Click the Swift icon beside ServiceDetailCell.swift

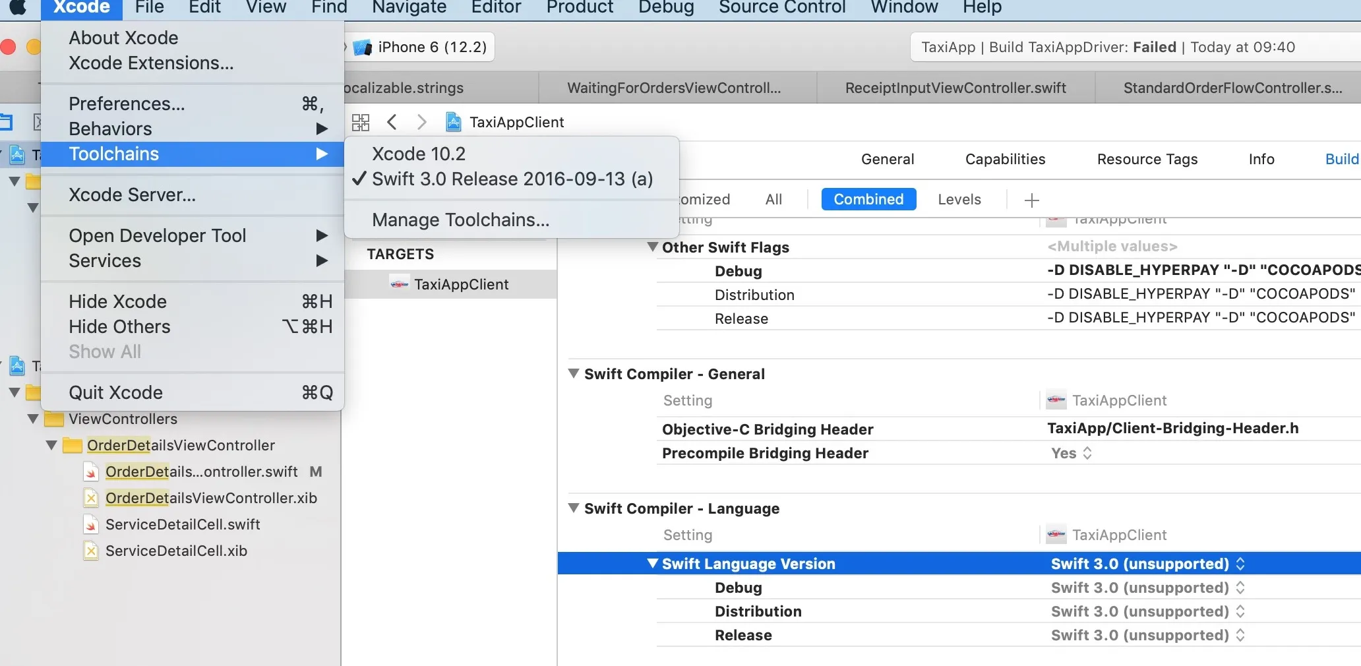pos(91,525)
